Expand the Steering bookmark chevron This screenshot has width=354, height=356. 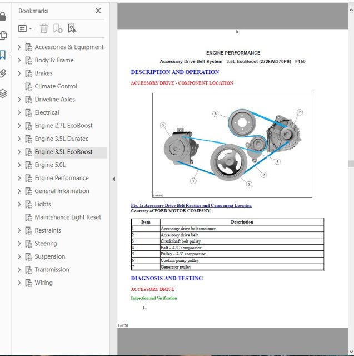(x=19, y=244)
